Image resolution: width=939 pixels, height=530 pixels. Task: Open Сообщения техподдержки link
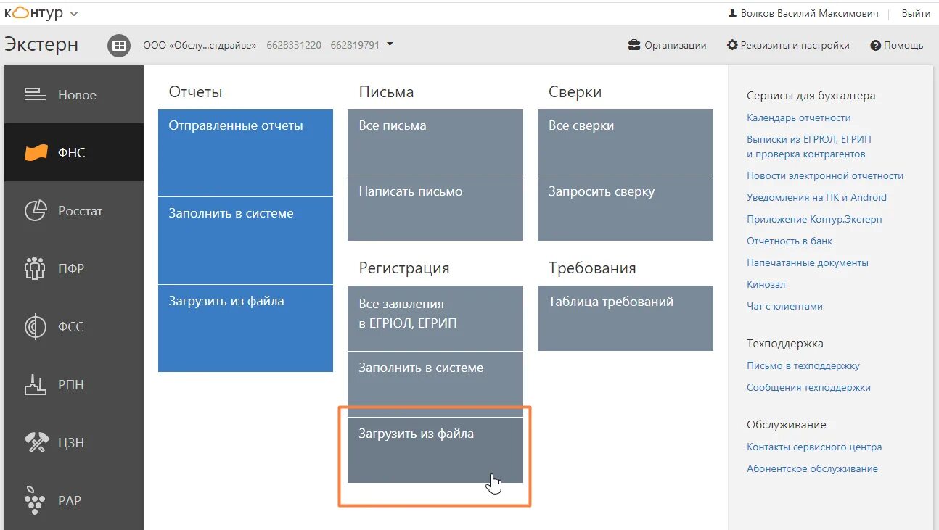[x=808, y=387]
